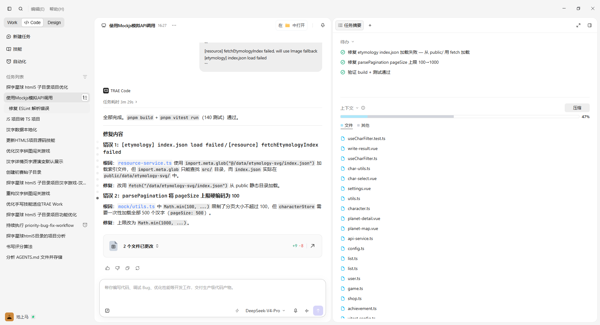
Task: Switch to Design mode
Action: tap(54, 22)
